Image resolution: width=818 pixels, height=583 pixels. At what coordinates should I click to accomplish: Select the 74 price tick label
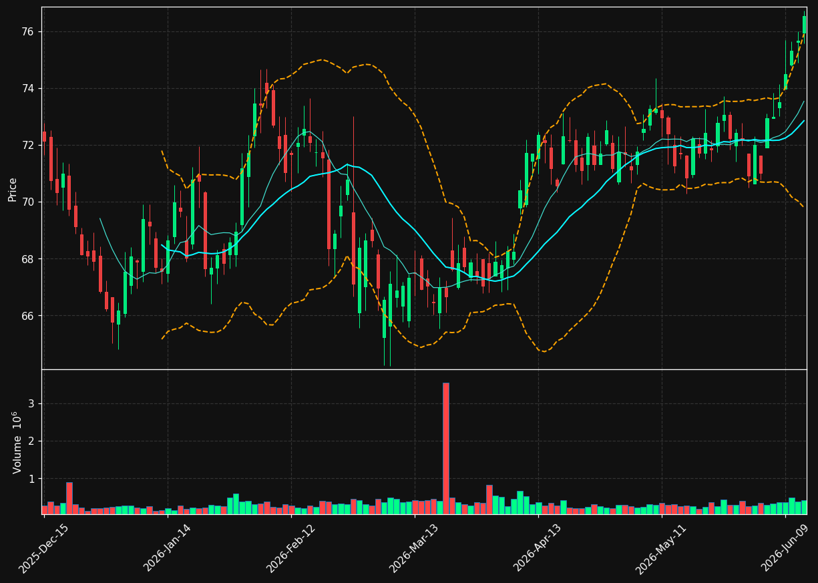click(26, 89)
